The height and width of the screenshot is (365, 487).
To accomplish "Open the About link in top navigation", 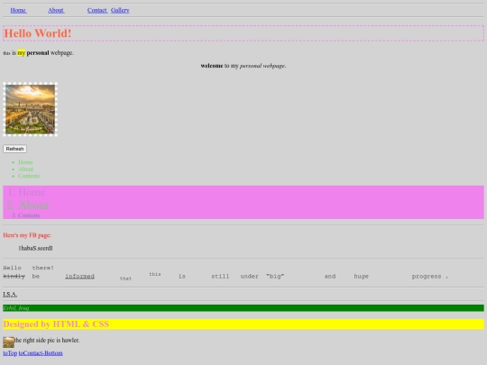I will 56,10.
